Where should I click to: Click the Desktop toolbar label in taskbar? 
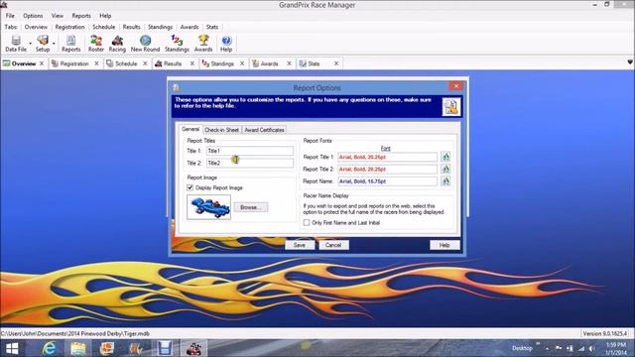[x=522, y=348]
